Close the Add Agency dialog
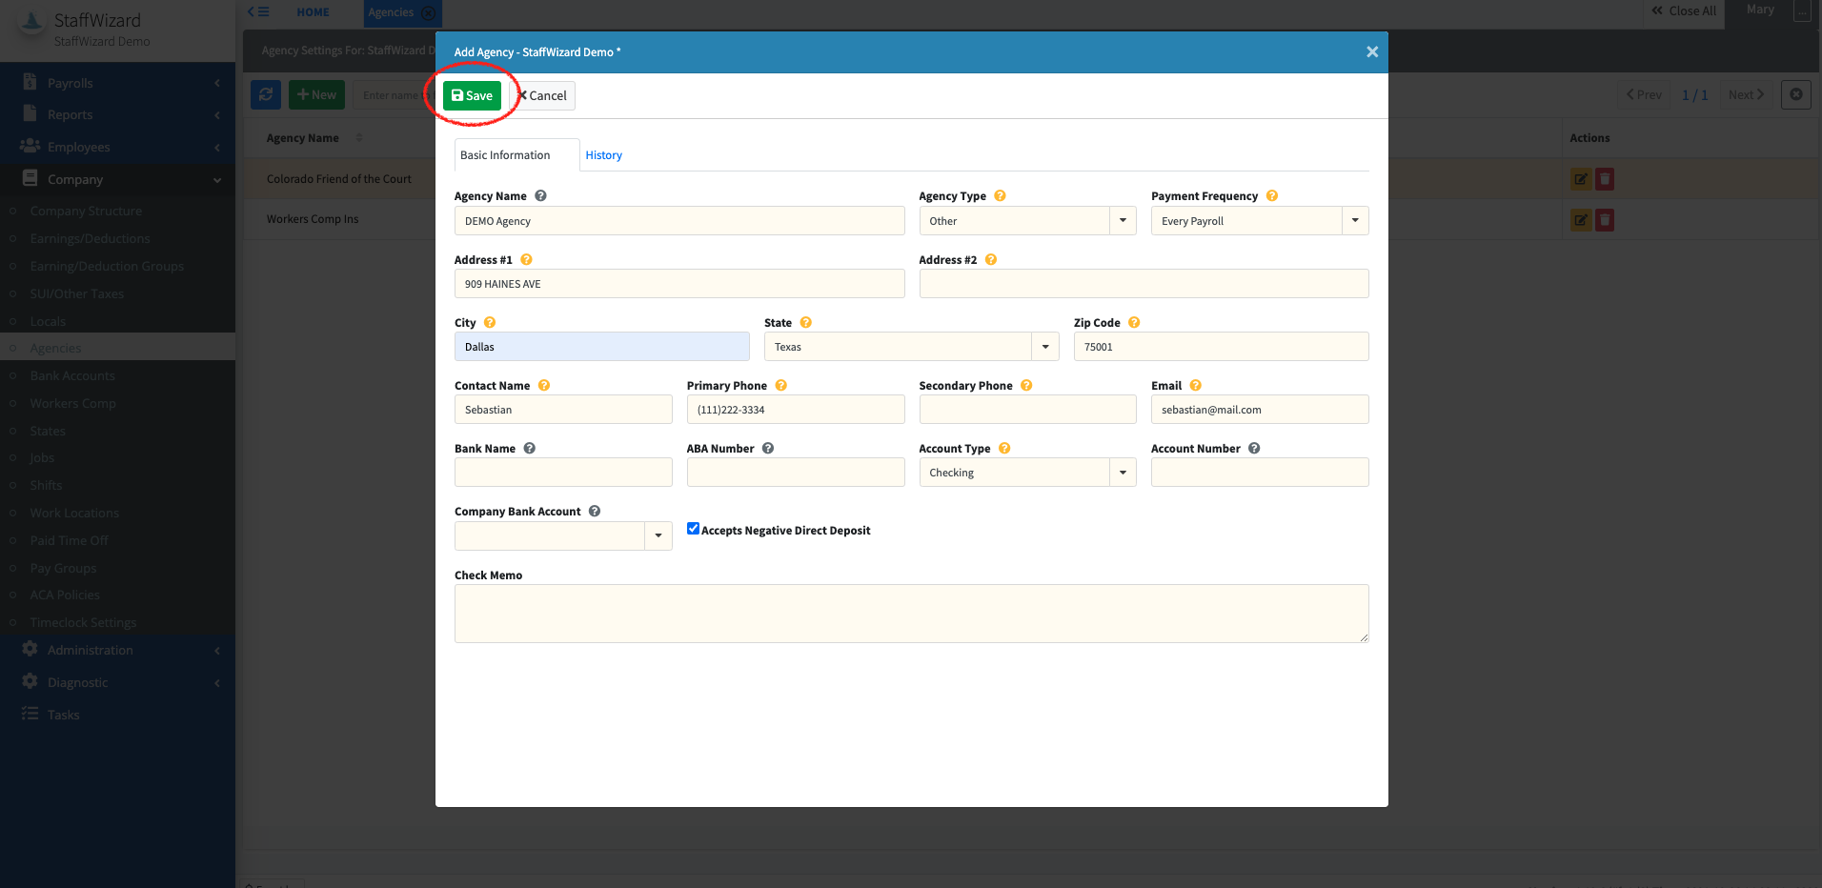1822x888 pixels. tap(1371, 52)
